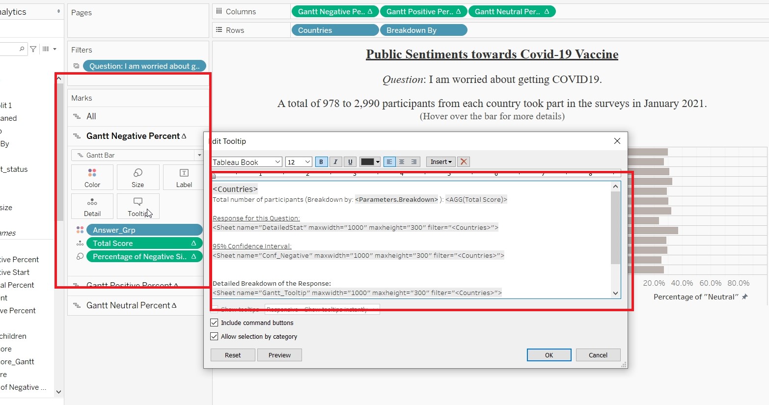The height and width of the screenshot is (405, 769).
Task: Uncheck Allow selection by category
Action: coord(214,336)
